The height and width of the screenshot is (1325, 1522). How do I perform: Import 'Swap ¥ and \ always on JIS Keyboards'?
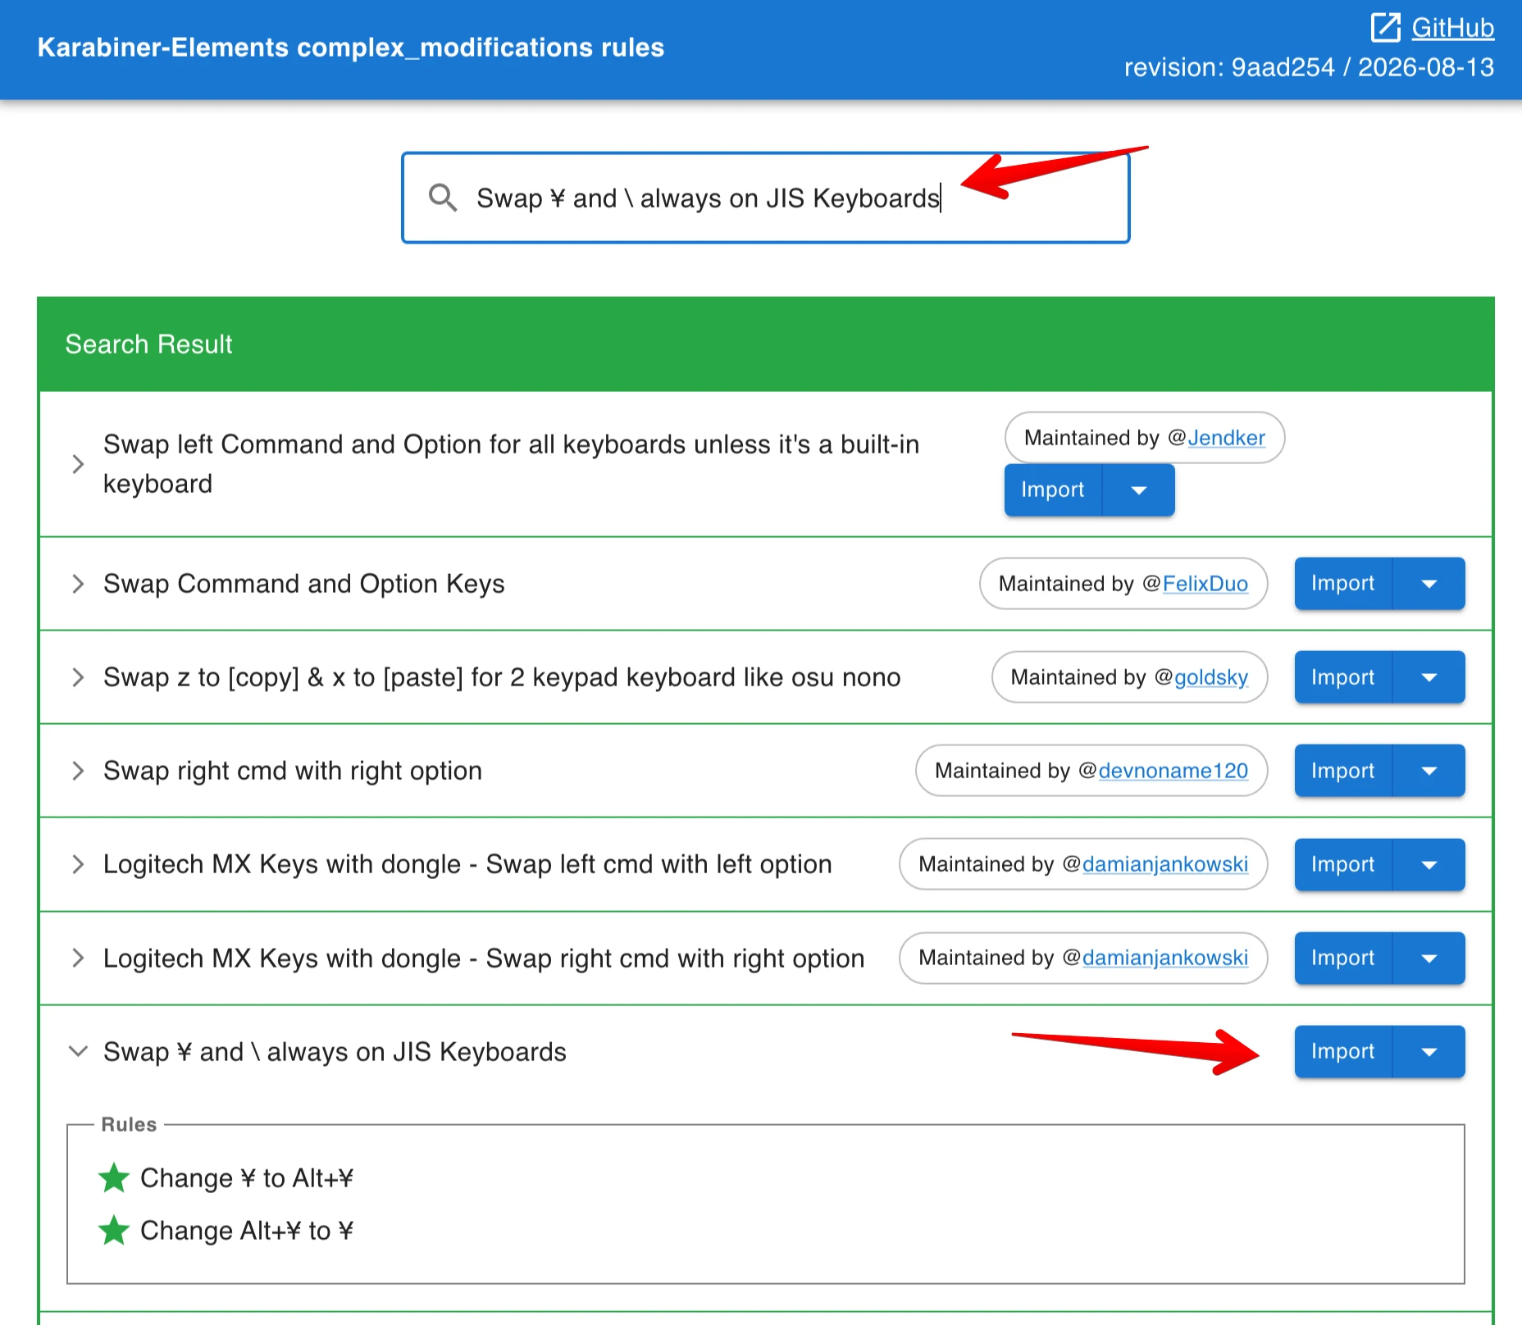coord(1343,1051)
